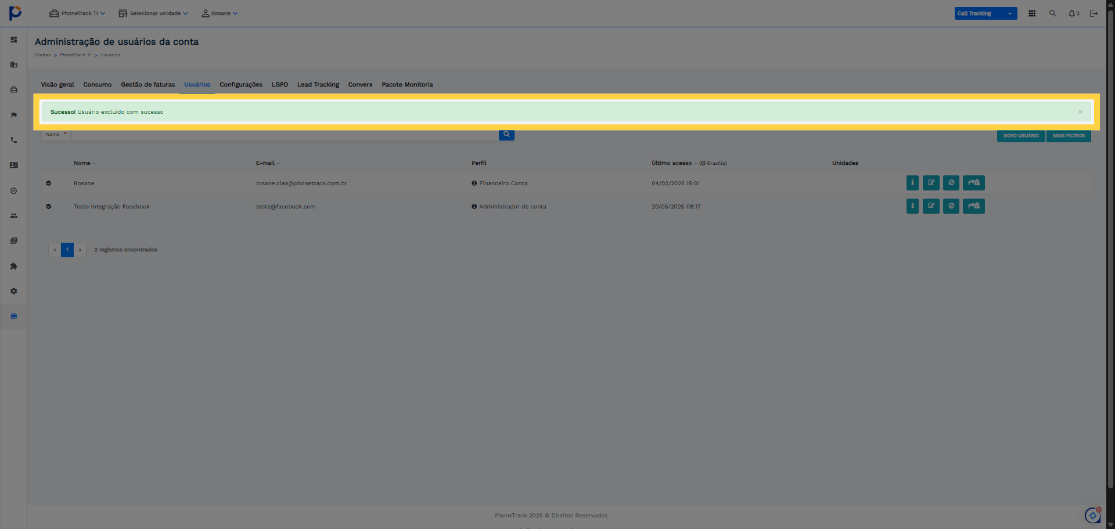This screenshot has width=1115, height=529.
Task: Go to the LGPD tab
Action: 280,85
